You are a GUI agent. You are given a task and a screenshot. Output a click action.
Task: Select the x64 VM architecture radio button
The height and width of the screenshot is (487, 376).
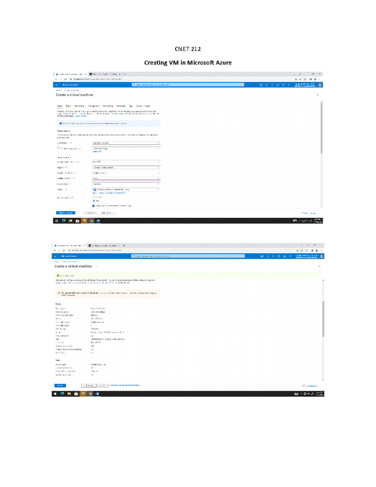(x=94, y=201)
